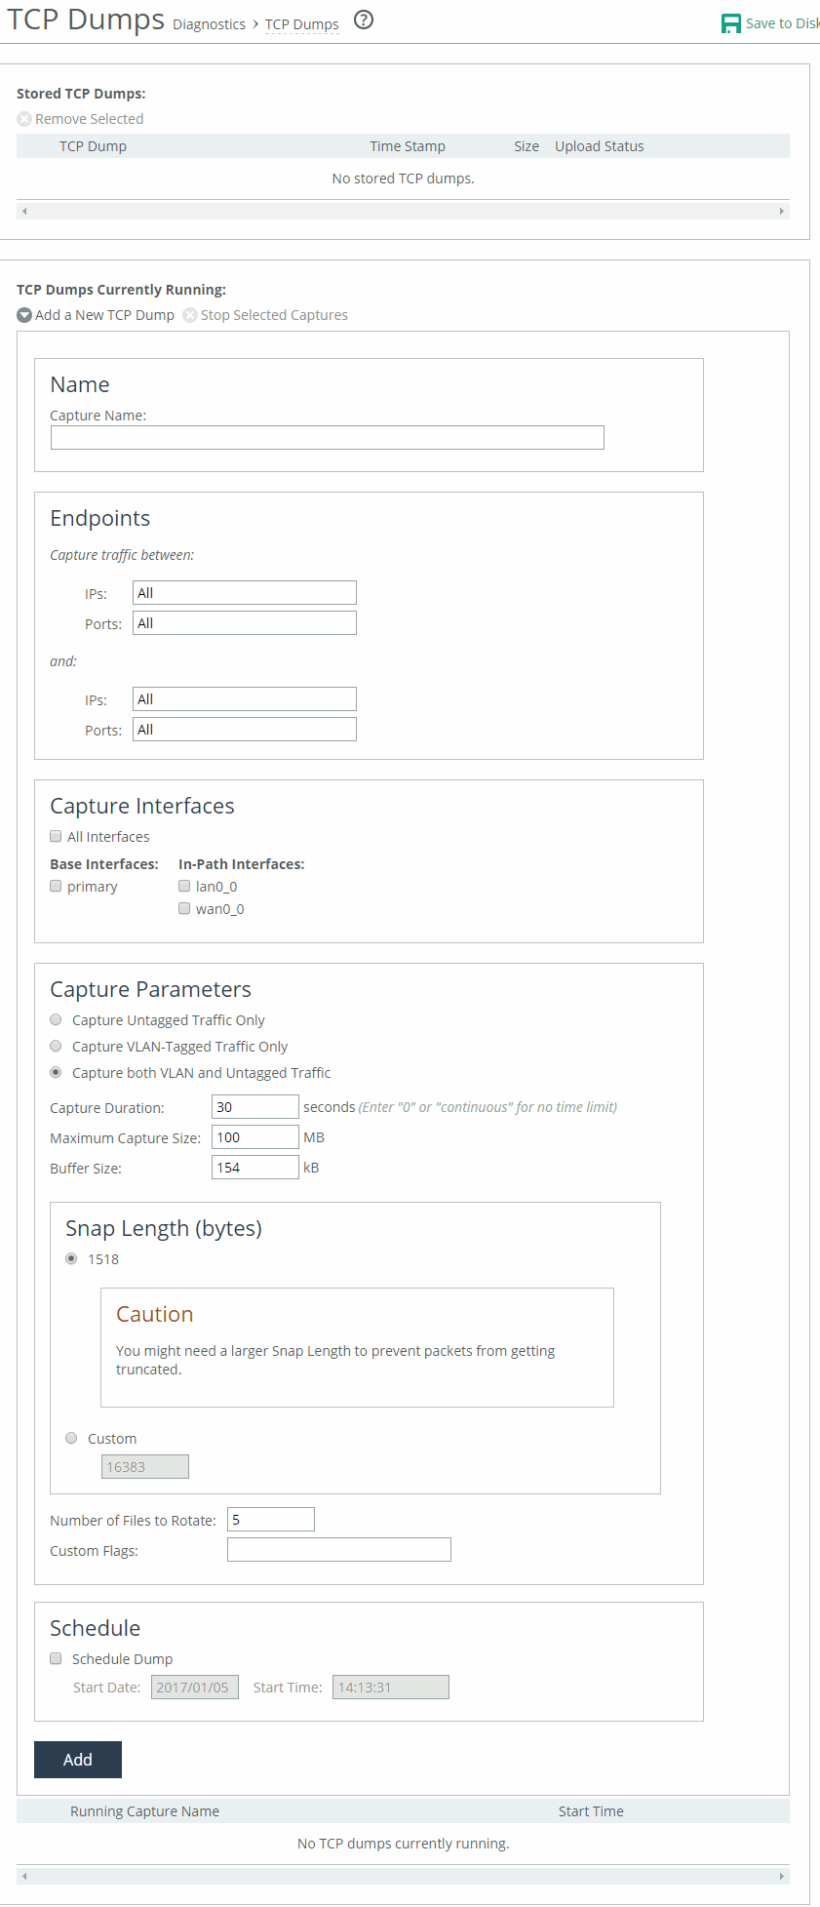Open the Diagnostics breadcrumb link

209,24
